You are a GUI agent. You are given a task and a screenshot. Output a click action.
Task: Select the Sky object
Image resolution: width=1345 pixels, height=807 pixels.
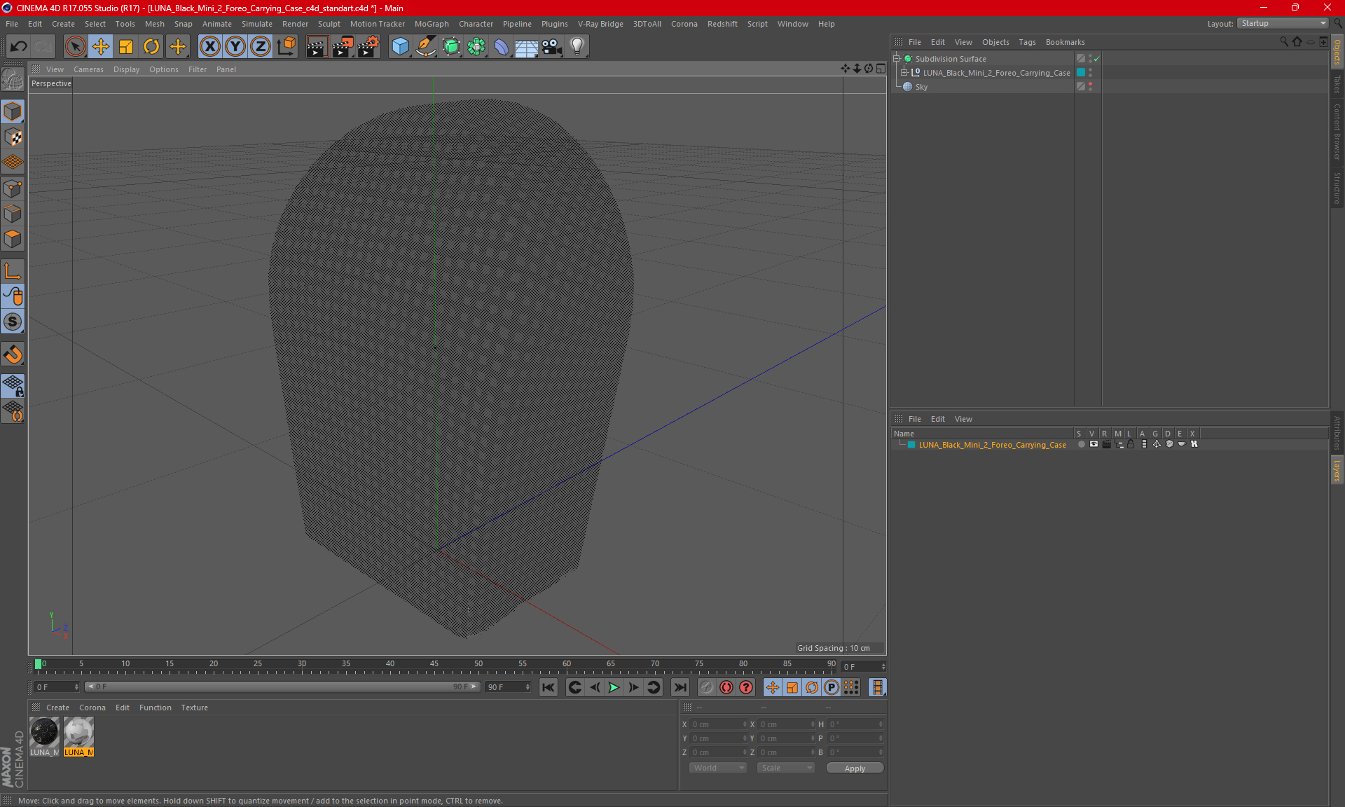point(921,87)
